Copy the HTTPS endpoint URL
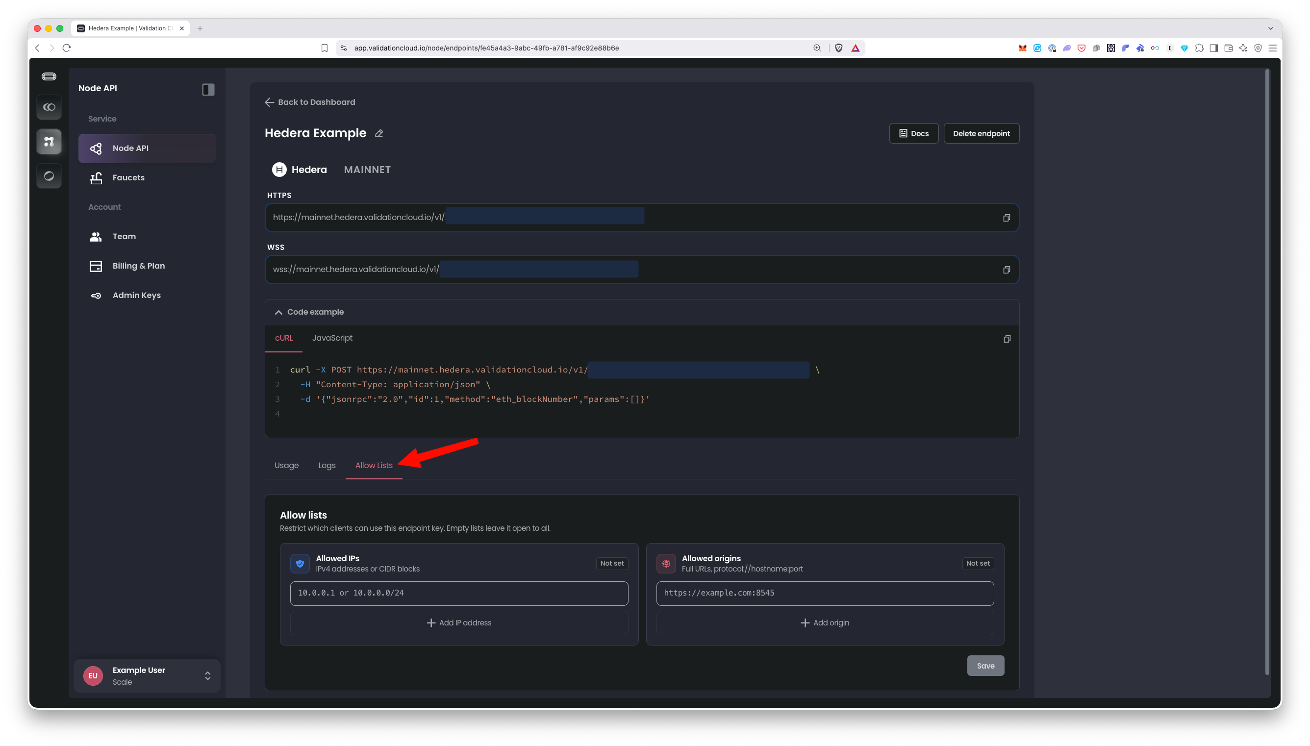This screenshot has width=1310, height=746. click(1006, 218)
